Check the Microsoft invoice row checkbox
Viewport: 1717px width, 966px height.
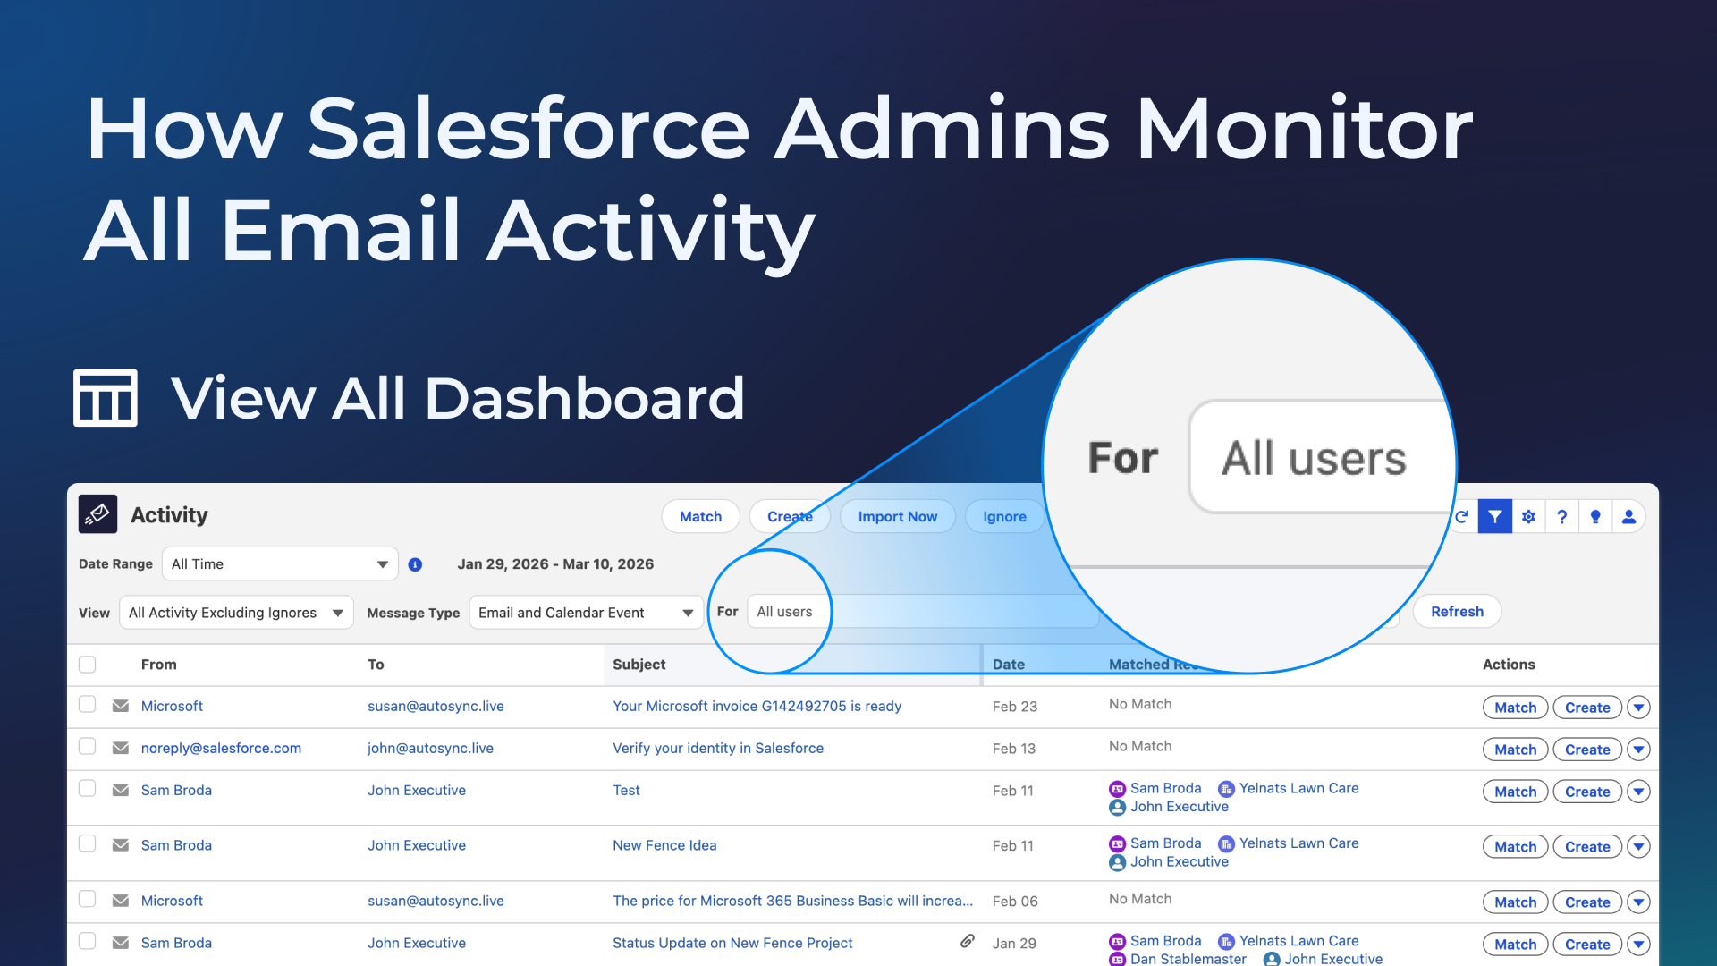(x=87, y=704)
